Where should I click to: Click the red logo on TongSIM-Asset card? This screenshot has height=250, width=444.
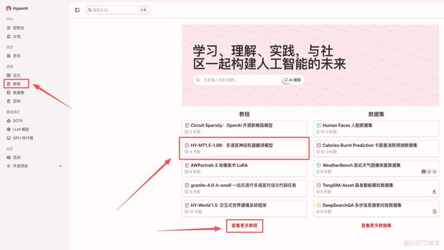(435, 192)
